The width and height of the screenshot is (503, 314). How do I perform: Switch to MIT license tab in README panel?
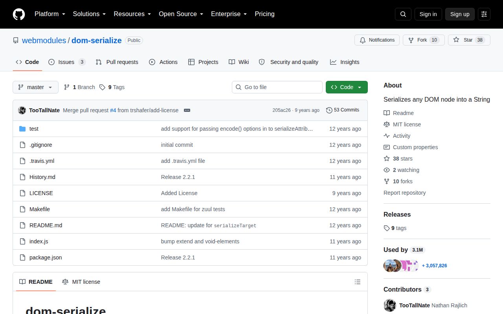tap(81, 282)
